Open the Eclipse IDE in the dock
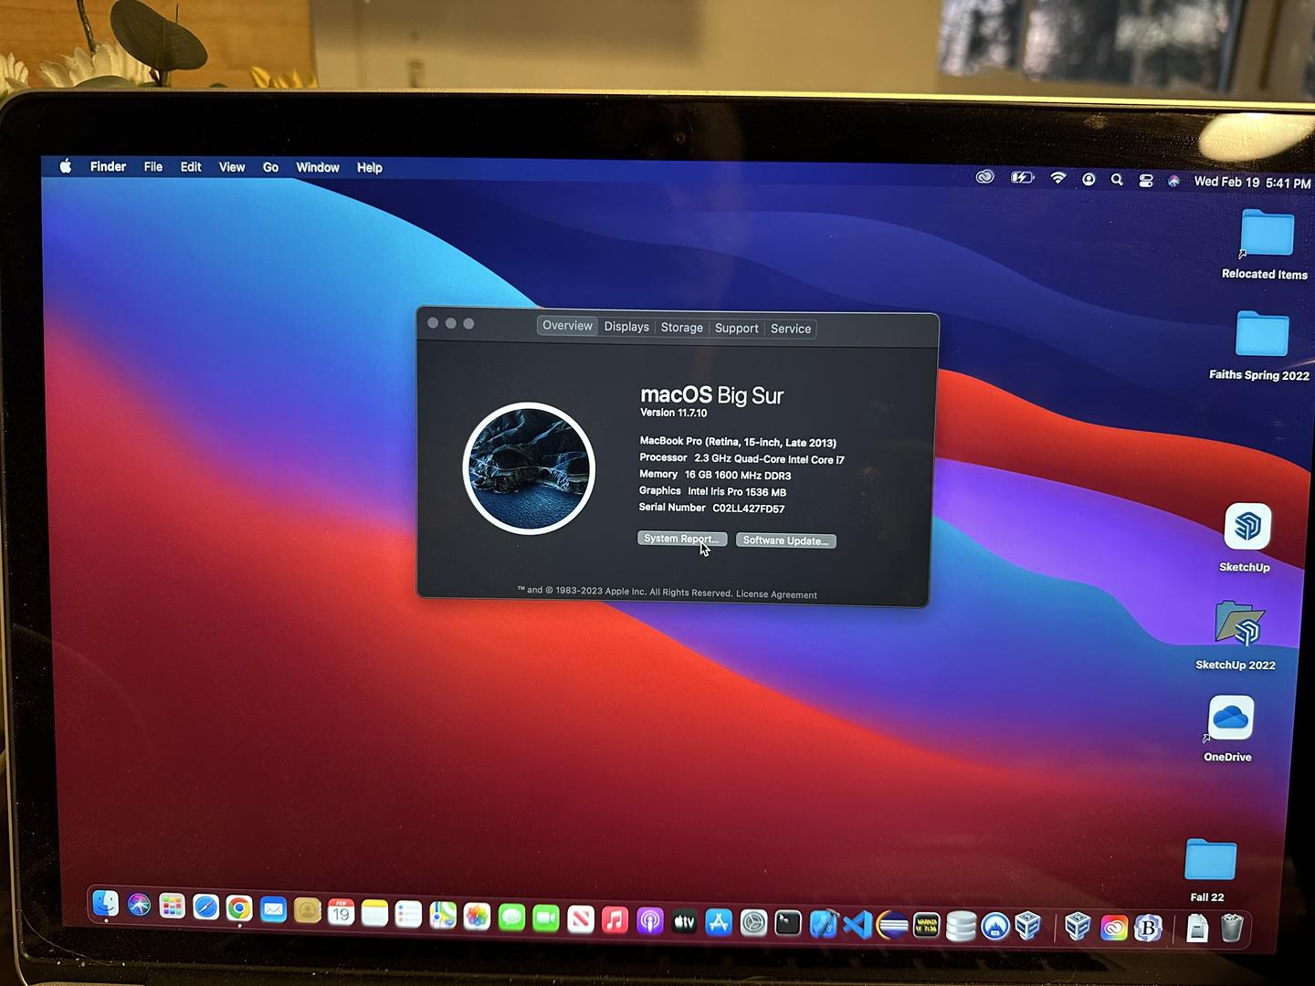Screen dimensions: 1315x986 [892, 926]
